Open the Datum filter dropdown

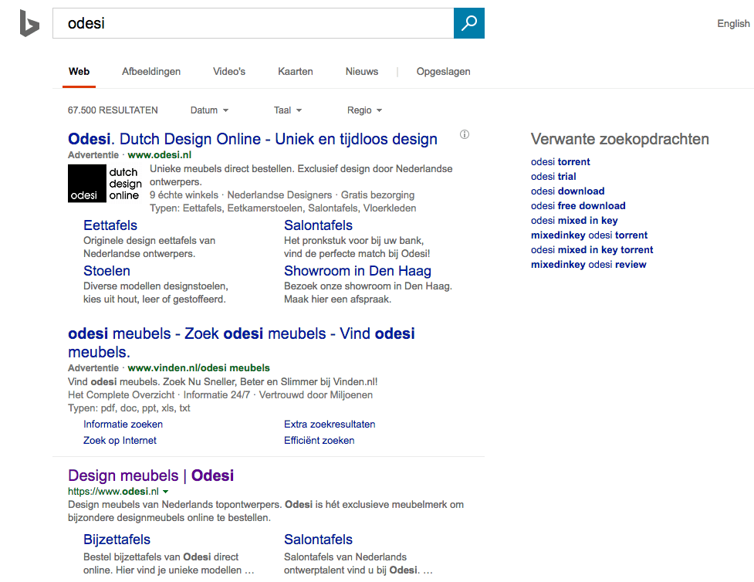pos(208,110)
